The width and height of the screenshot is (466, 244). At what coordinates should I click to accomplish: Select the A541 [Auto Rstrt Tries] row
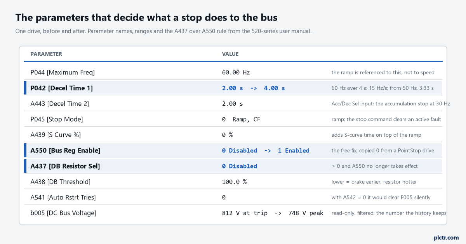click(233, 197)
